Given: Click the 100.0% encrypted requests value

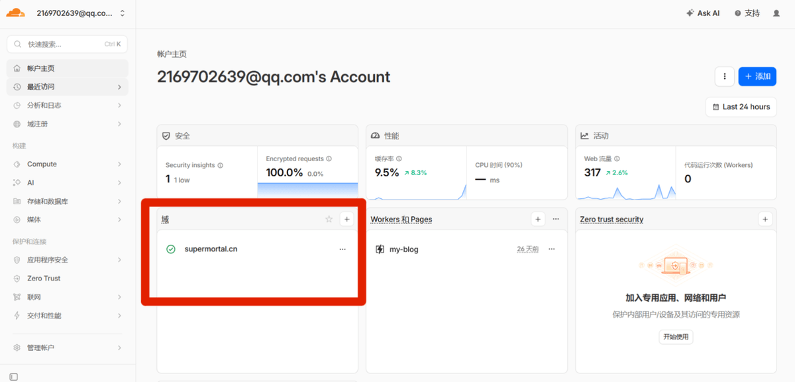Looking at the screenshot, I should [284, 172].
